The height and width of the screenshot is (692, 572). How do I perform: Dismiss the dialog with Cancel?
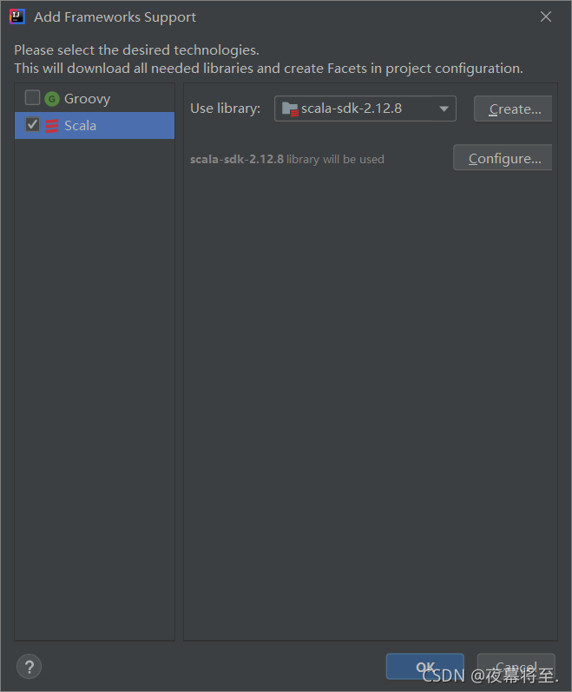click(x=516, y=667)
